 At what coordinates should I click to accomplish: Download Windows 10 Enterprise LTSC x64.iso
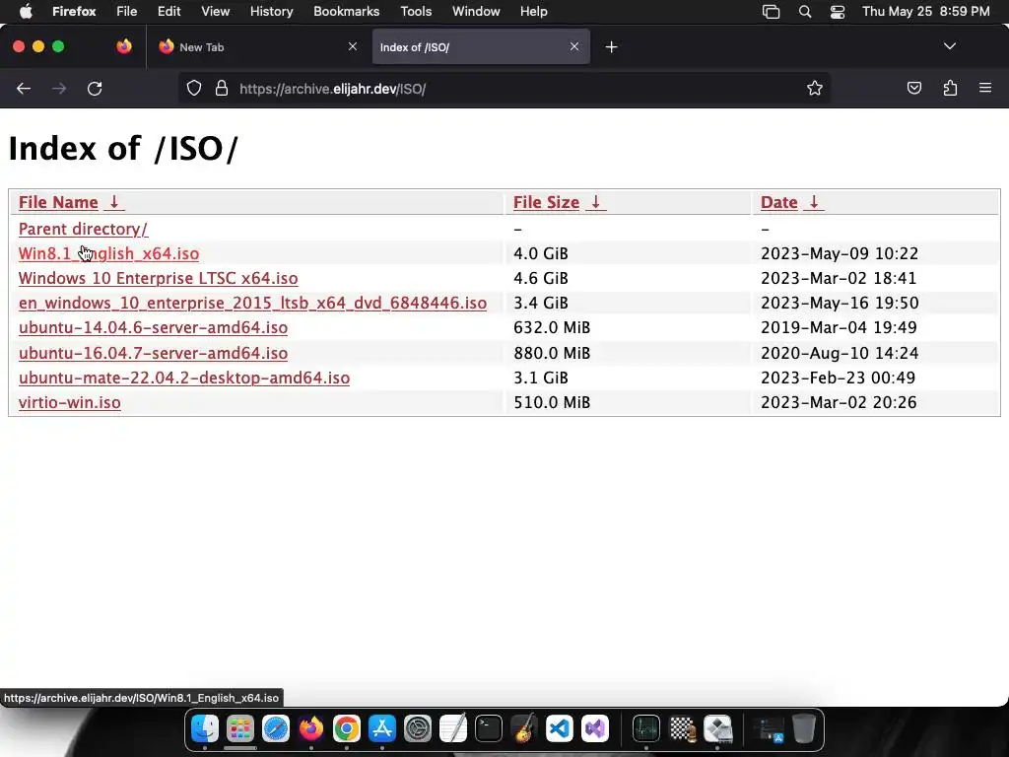pyautogui.click(x=159, y=278)
